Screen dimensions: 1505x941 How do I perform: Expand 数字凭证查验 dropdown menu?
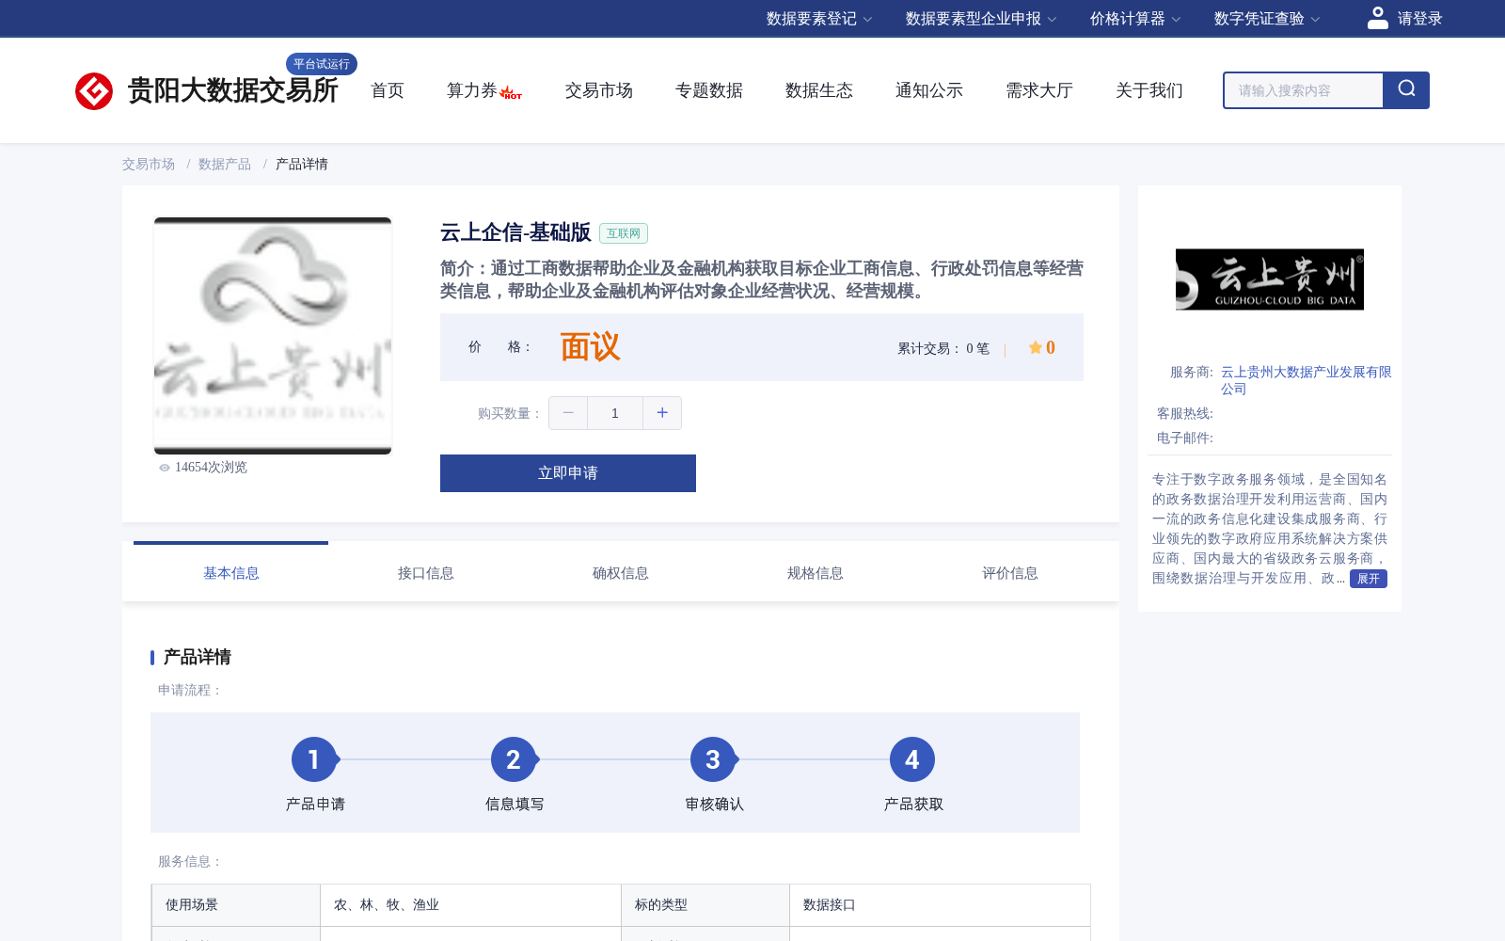click(1267, 19)
